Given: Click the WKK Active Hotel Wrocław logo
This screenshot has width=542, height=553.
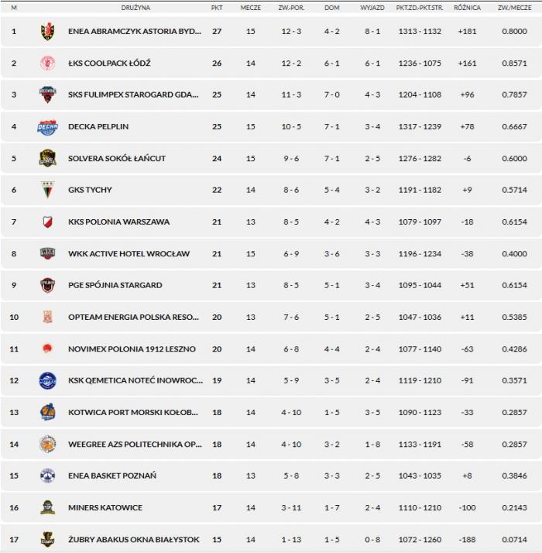Looking at the screenshot, I should click(47, 254).
